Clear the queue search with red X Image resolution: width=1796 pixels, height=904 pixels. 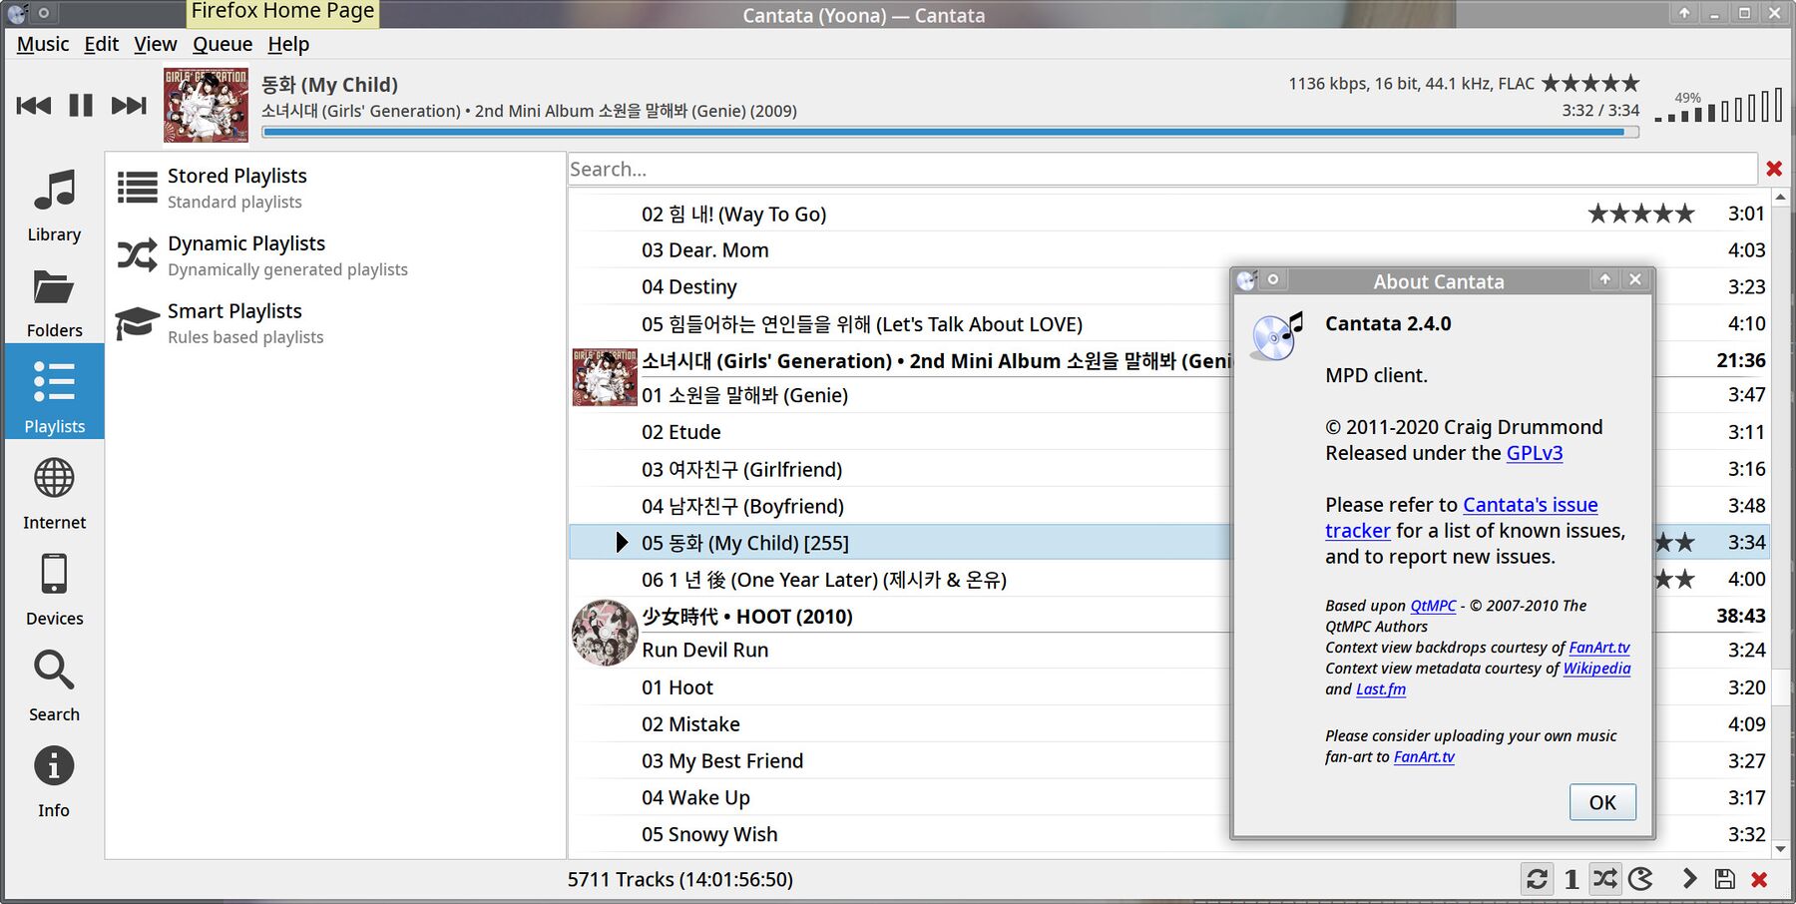[x=1774, y=169]
